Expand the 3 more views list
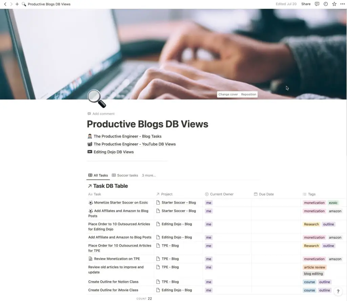Viewport: 347px width, 301px height. coord(149,175)
